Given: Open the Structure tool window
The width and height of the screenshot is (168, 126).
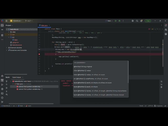Looking at the screenshot, I should [x=2, y=35].
